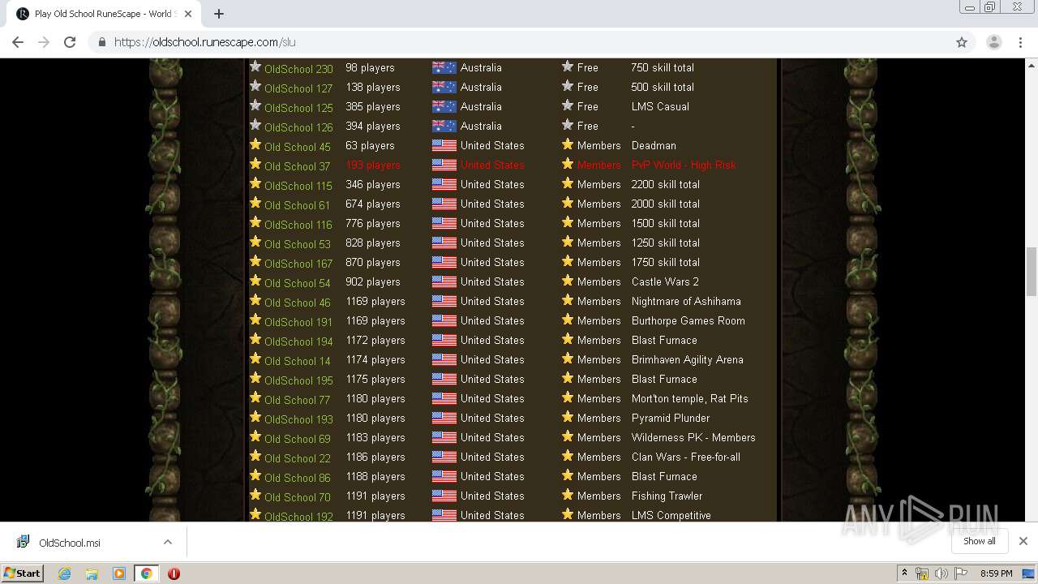Click the volume speaker tray icon

(x=941, y=573)
